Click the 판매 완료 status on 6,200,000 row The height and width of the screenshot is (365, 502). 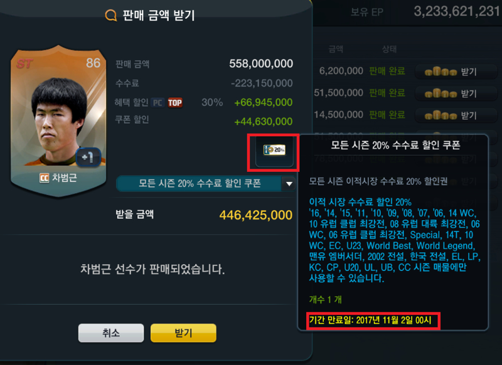[387, 71]
